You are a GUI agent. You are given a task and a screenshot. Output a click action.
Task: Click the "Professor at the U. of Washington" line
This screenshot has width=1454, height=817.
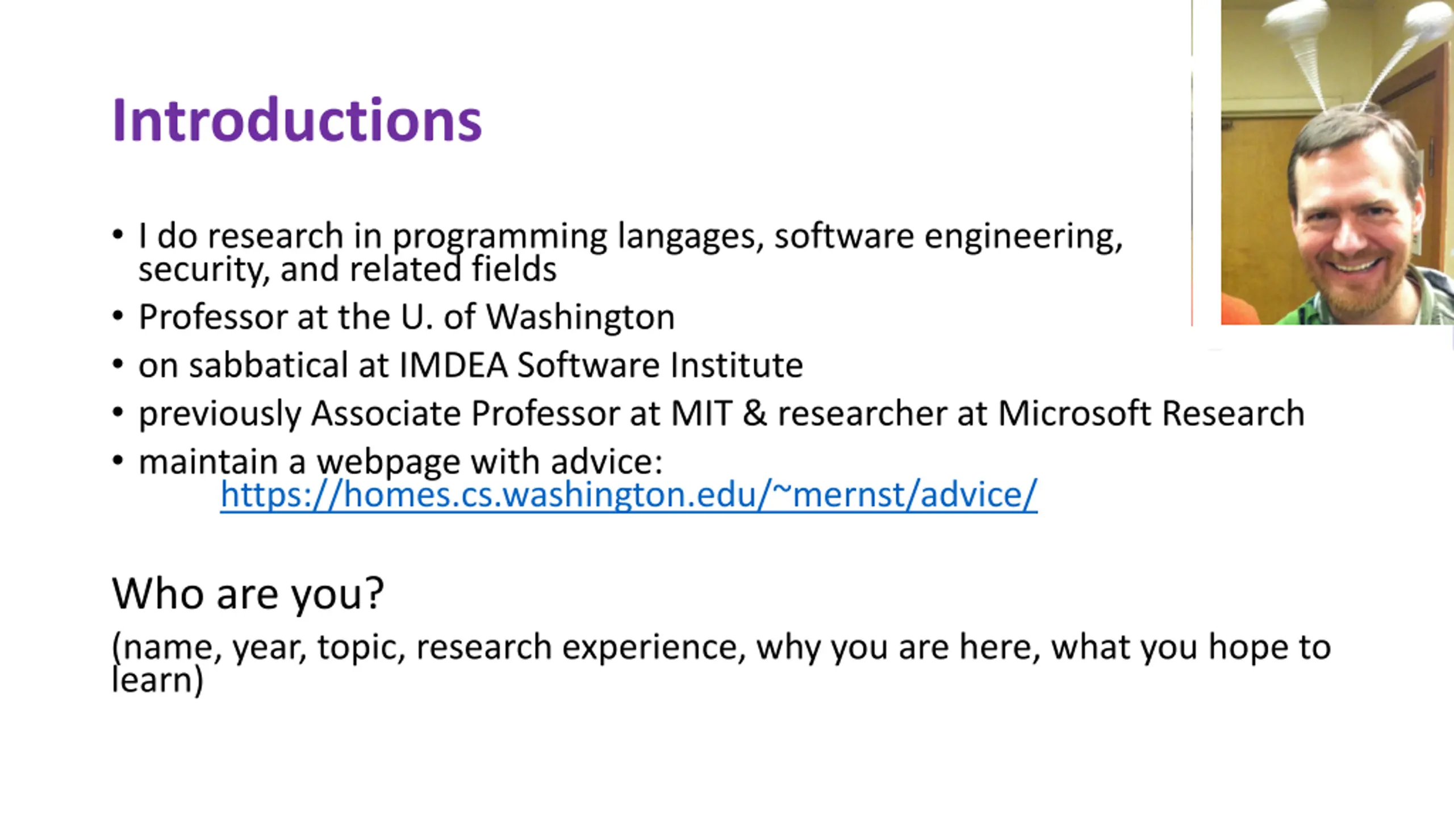407,317
